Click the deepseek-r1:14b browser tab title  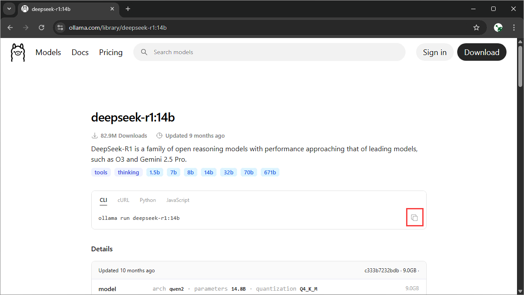click(52, 9)
